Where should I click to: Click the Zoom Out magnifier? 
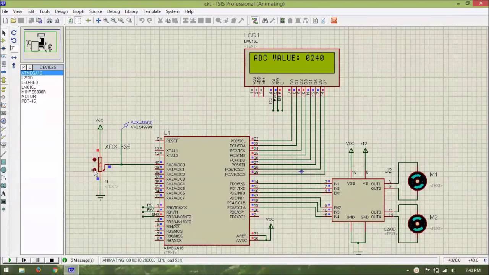(113, 21)
